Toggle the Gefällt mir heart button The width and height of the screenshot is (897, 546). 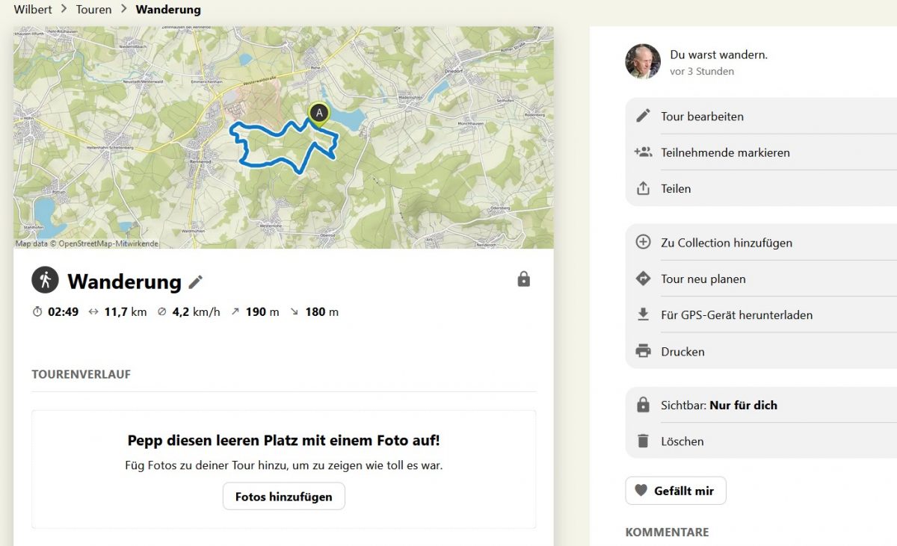point(675,491)
